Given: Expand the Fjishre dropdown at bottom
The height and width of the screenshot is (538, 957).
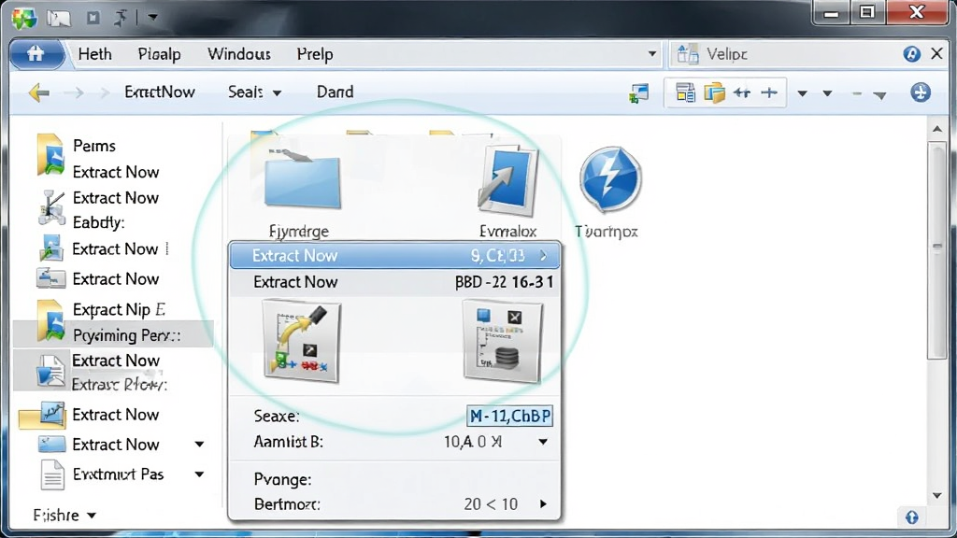Looking at the screenshot, I should (x=92, y=516).
